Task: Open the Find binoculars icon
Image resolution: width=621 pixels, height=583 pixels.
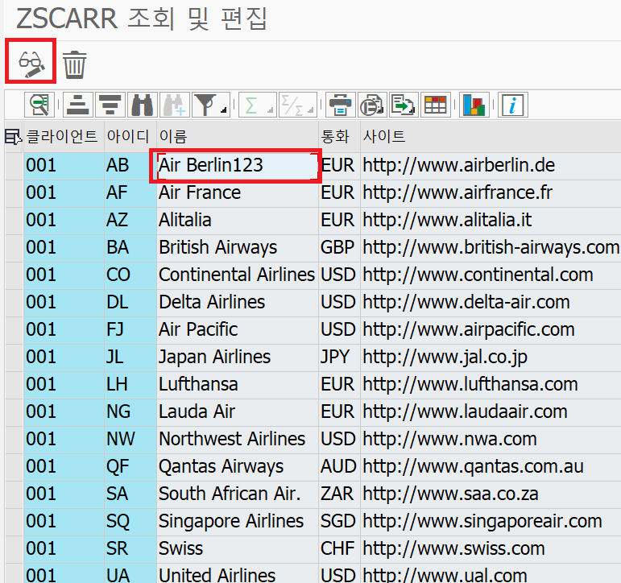Action: [143, 105]
